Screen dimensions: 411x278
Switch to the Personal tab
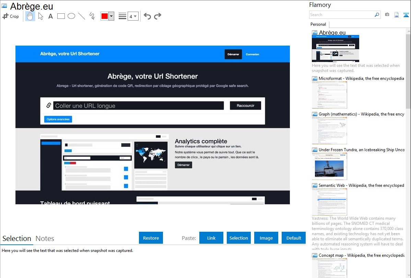click(318, 24)
